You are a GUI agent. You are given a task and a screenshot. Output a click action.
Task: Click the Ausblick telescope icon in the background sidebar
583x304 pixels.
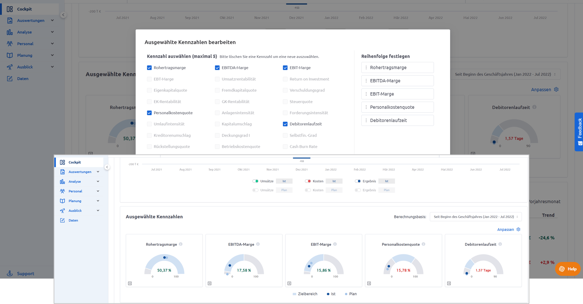pyautogui.click(x=10, y=67)
